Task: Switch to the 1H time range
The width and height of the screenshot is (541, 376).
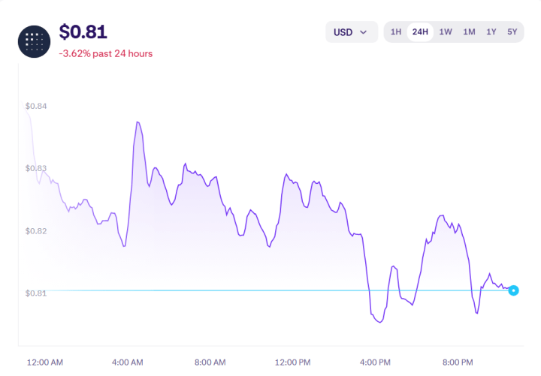Action: coord(396,32)
